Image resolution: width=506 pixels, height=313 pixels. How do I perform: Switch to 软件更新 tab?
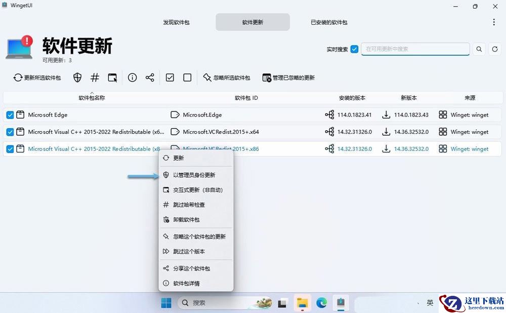click(x=252, y=22)
